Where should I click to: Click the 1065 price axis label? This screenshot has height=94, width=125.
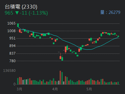pos(11,23)
